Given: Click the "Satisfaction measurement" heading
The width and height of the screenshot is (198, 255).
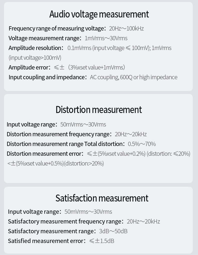Looking at the screenshot, I should pyautogui.click(x=102, y=198).
